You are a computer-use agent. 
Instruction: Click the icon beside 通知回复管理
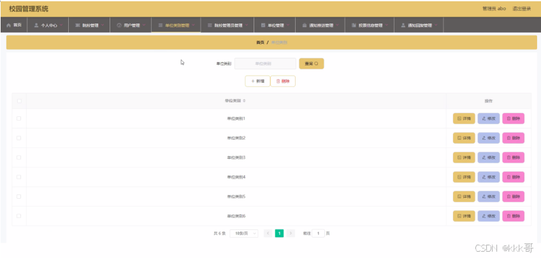tap(403, 25)
